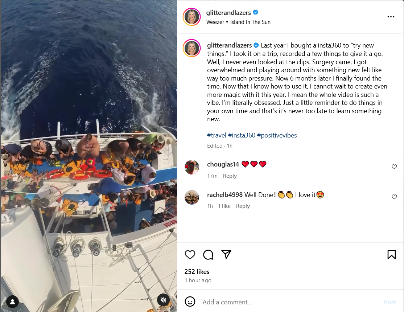Screen dimensions: 404x312
Task: Open #travel hashtag link
Action: coord(217,135)
